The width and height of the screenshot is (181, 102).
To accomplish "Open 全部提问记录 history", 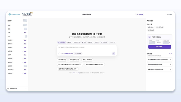I will [x=17, y=89].
